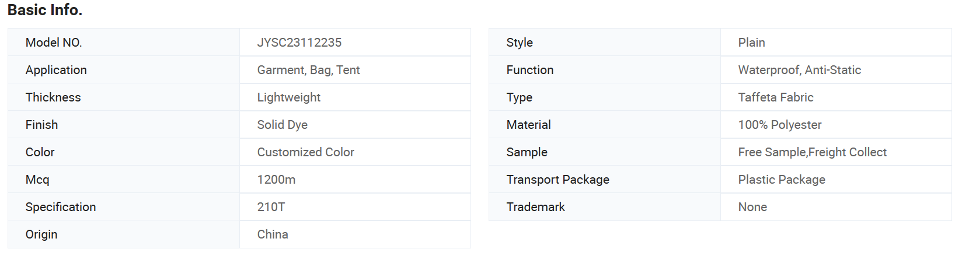Click the Basic Info. heading
Viewport: 962px width, 256px height.
(45, 10)
